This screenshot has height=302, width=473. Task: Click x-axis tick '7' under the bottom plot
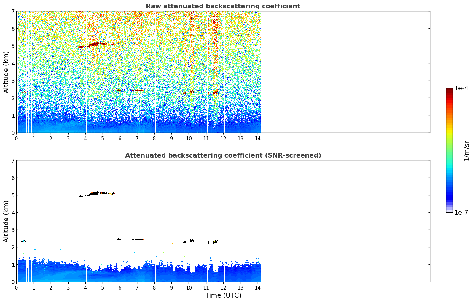137,287
